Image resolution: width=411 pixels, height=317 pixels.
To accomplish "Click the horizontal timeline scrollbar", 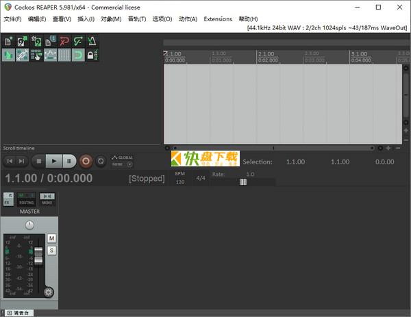I will [273, 148].
